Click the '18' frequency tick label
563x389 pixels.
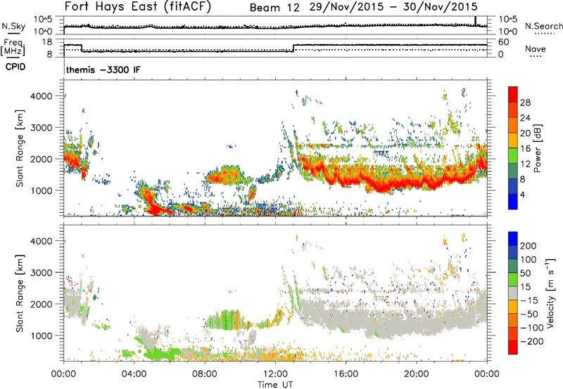click(x=47, y=42)
